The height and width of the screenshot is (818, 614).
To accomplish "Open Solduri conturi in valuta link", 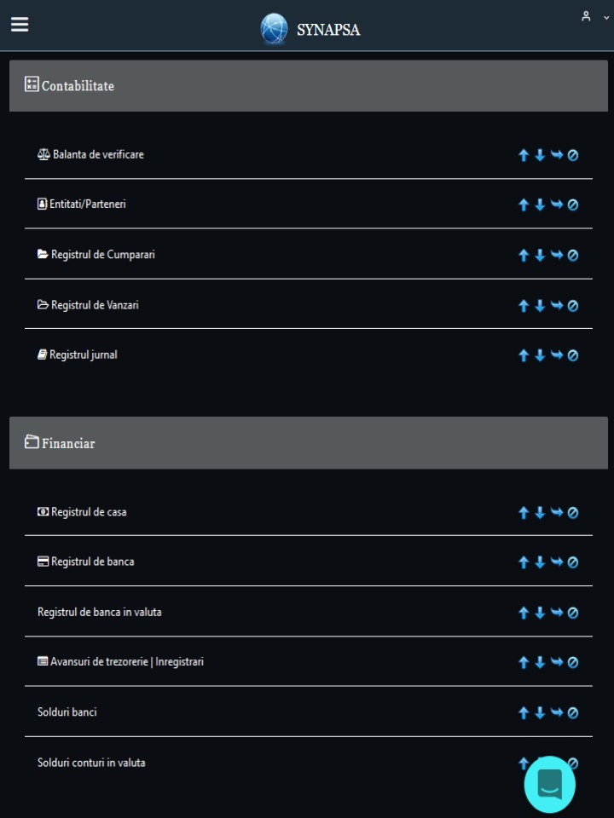I will tap(91, 763).
